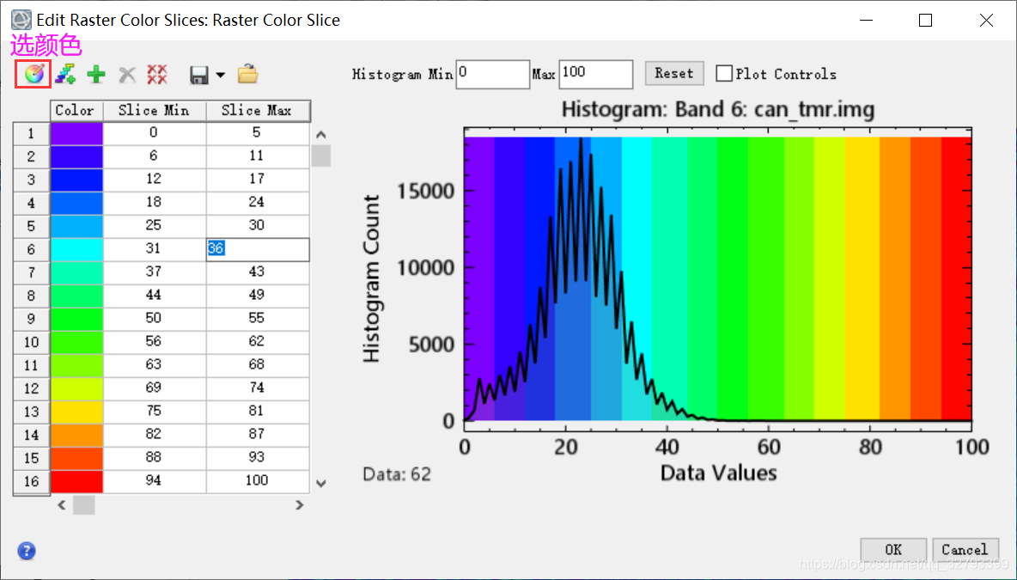Click the horizontal scroll left arrow
Image resolution: width=1017 pixels, height=580 pixels.
(61, 504)
